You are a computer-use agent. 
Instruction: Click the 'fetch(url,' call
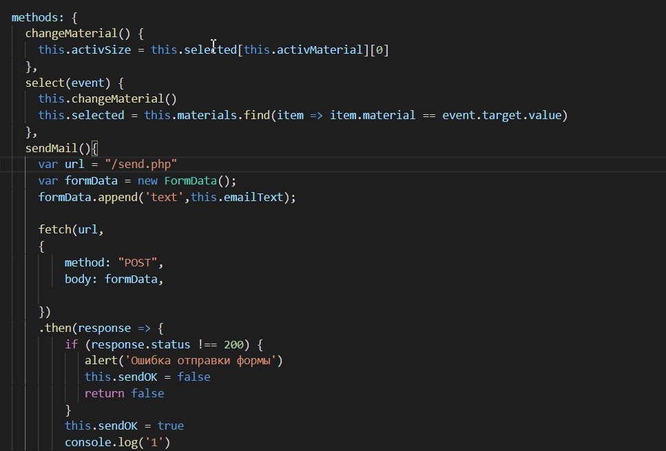pos(71,230)
